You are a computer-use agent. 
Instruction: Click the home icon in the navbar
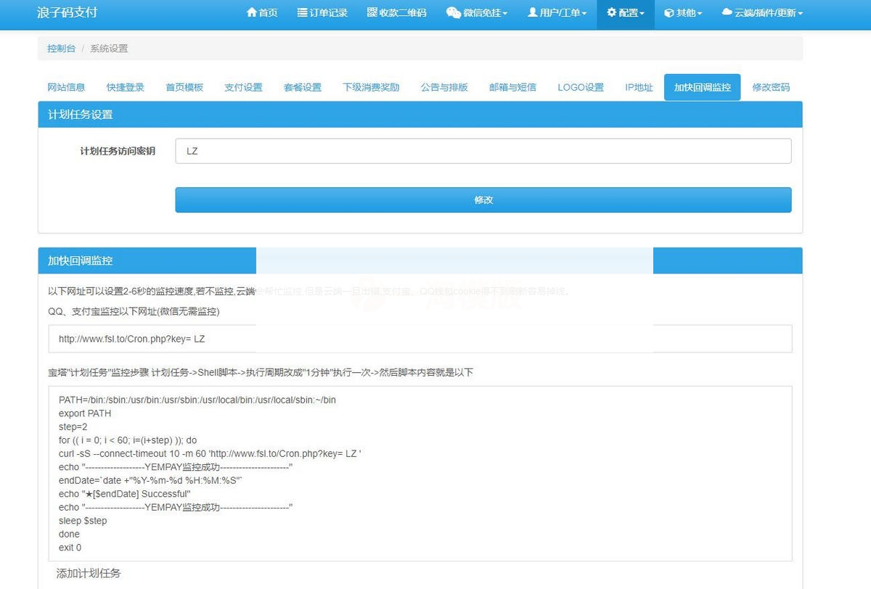coord(253,12)
